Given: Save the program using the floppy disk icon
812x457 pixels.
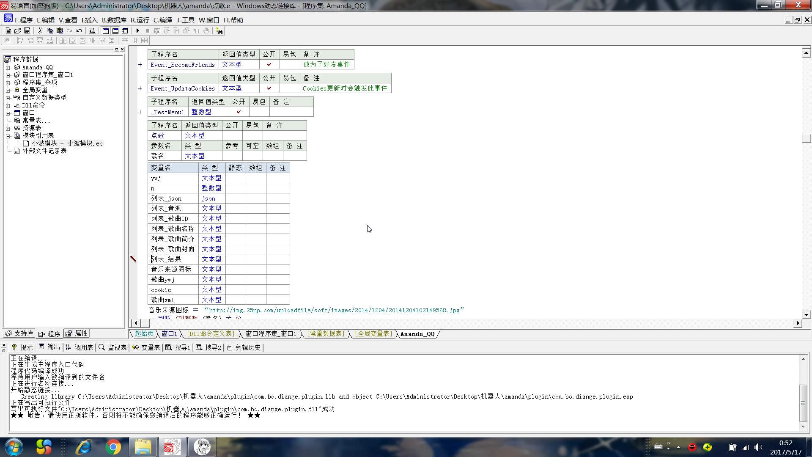Looking at the screenshot, I should [x=27, y=31].
